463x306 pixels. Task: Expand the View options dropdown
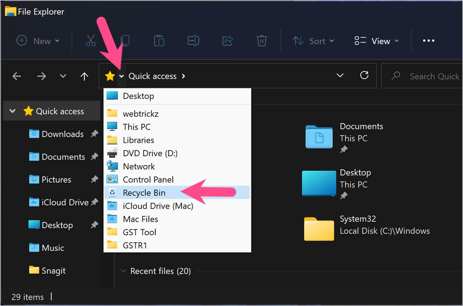tap(377, 41)
